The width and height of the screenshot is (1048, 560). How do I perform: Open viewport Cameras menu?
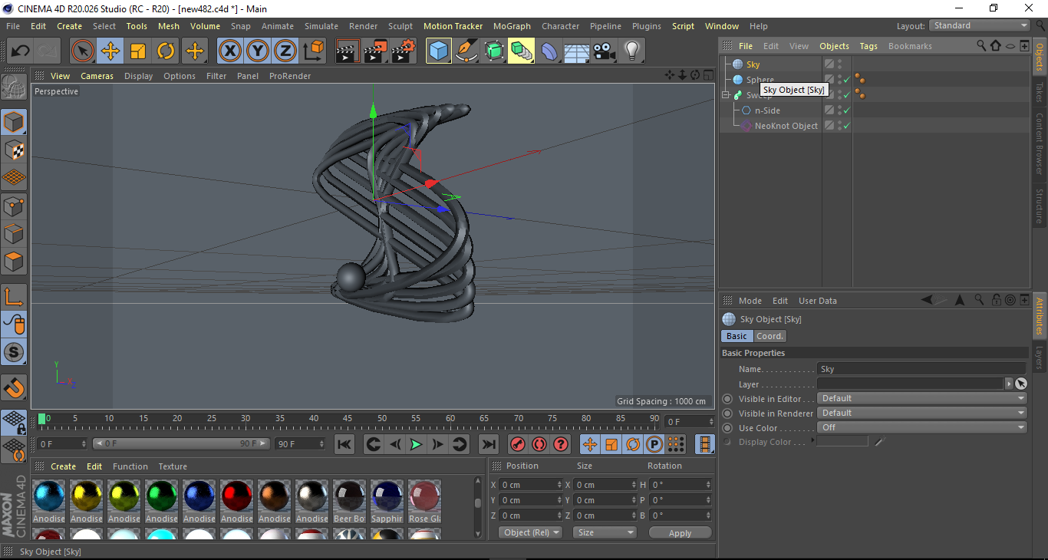(x=97, y=76)
